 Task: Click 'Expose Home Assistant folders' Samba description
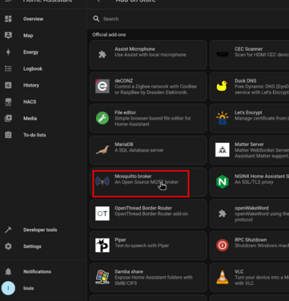[154, 280]
